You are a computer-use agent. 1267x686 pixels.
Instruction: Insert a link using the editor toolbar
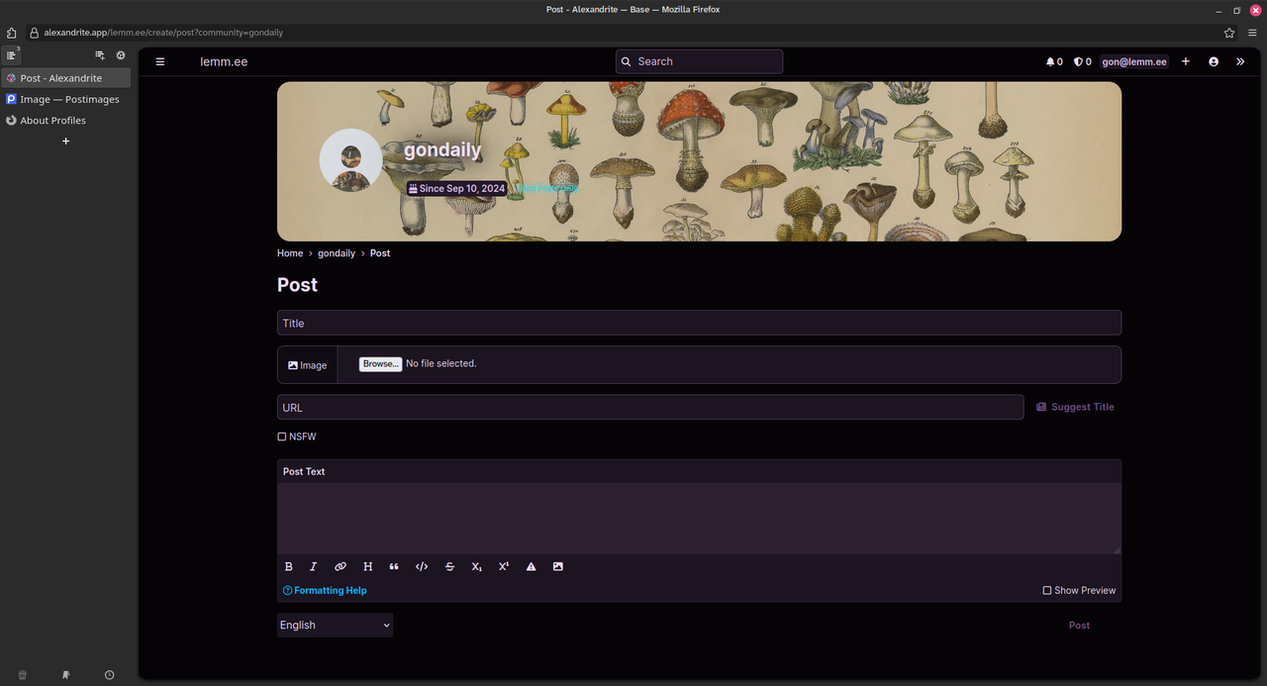pos(341,567)
